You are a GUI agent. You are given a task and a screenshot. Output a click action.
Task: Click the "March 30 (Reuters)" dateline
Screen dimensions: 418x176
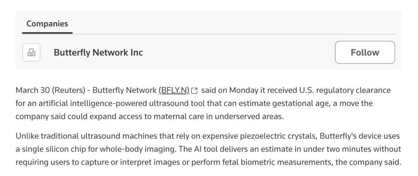pos(48,91)
